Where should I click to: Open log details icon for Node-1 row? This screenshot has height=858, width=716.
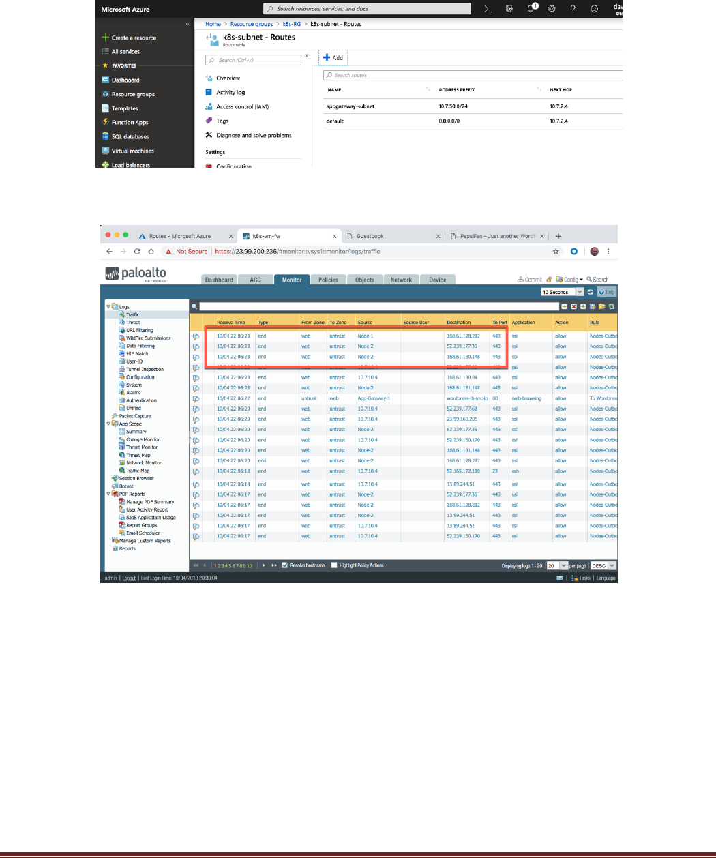196,336
